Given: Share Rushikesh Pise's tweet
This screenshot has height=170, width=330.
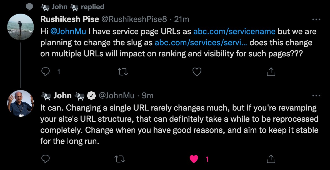Looking at the screenshot, I should [x=271, y=72].
